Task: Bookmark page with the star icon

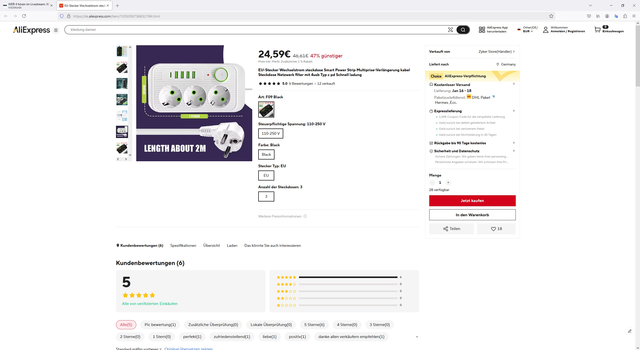Action: (x=551, y=16)
